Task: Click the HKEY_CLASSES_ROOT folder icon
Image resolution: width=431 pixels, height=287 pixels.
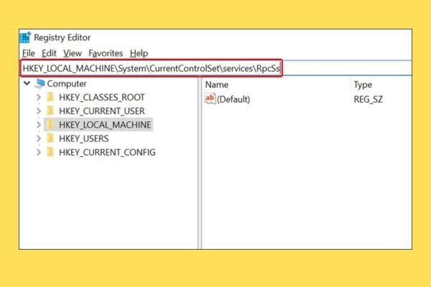Action: [50, 97]
